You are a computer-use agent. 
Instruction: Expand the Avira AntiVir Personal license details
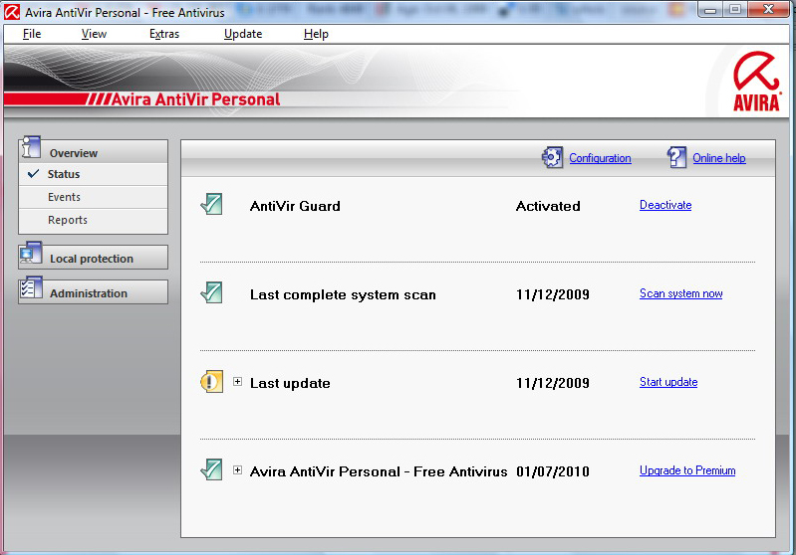coord(237,469)
